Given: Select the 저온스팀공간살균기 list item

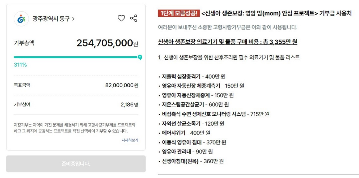Looking at the screenshot, I should coord(193,104).
